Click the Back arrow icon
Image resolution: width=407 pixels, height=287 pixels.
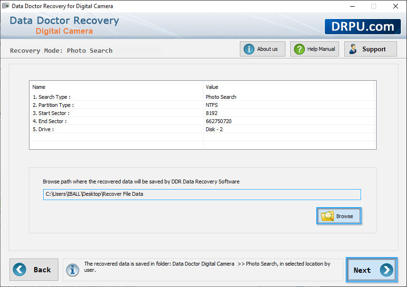click(19, 269)
